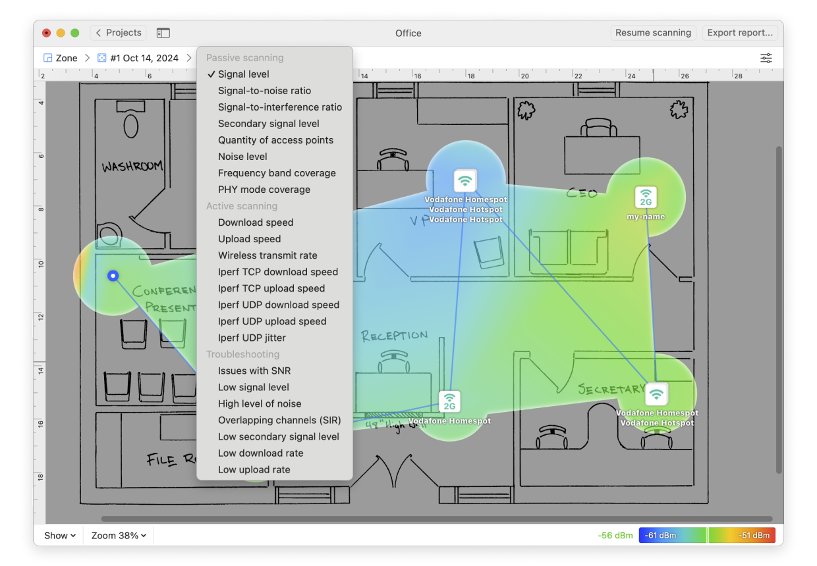Click the Resume scanning button
Screen dimensions: 817x566
pos(653,33)
